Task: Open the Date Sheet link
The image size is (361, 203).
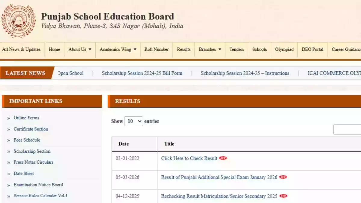Action: (x=24, y=174)
